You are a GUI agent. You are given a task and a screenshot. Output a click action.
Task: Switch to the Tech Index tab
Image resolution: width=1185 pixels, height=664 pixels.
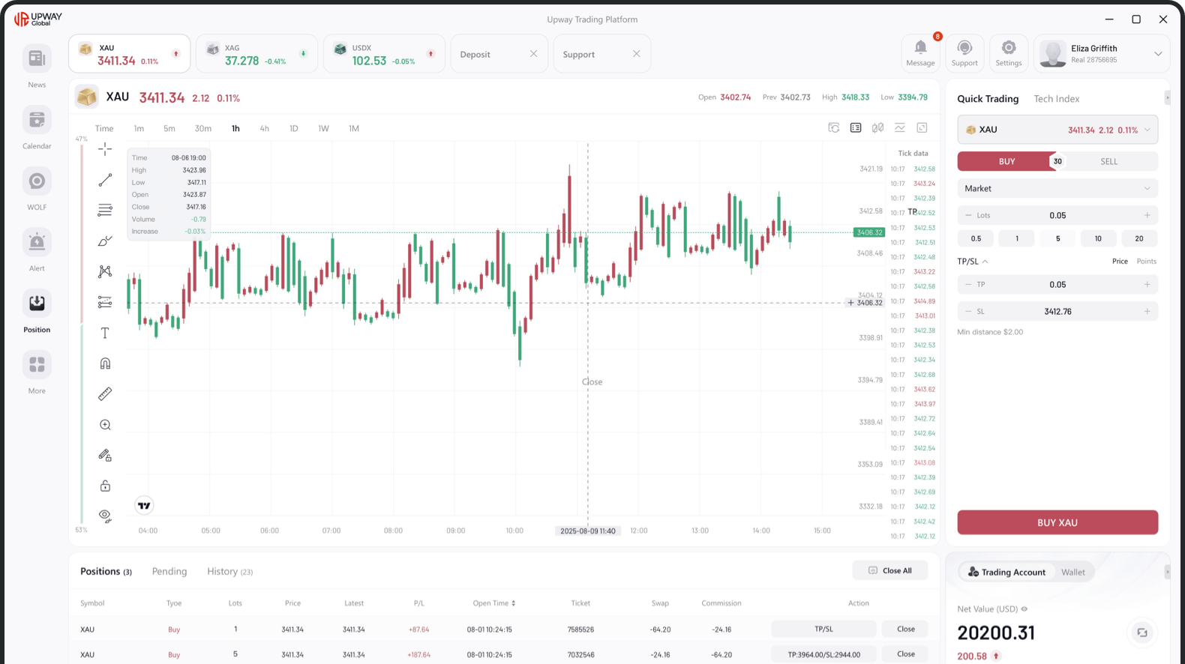point(1056,99)
